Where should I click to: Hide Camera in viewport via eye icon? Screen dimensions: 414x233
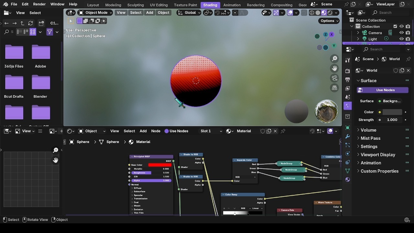pyautogui.click(x=401, y=33)
